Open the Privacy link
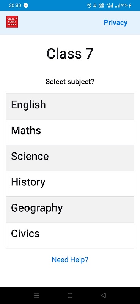 pyautogui.click(x=116, y=22)
